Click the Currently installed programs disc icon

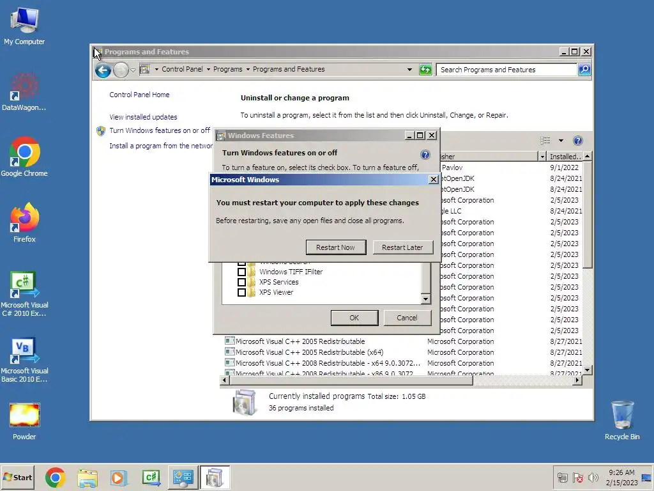(245, 403)
